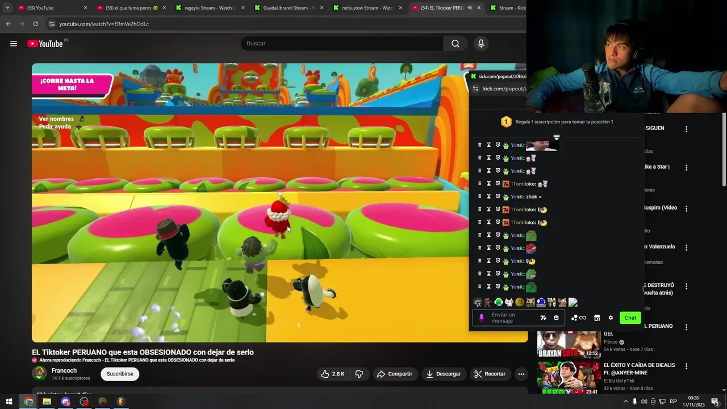Open the Kick channel store icon
727x409 pixels.
click(597, 318)
